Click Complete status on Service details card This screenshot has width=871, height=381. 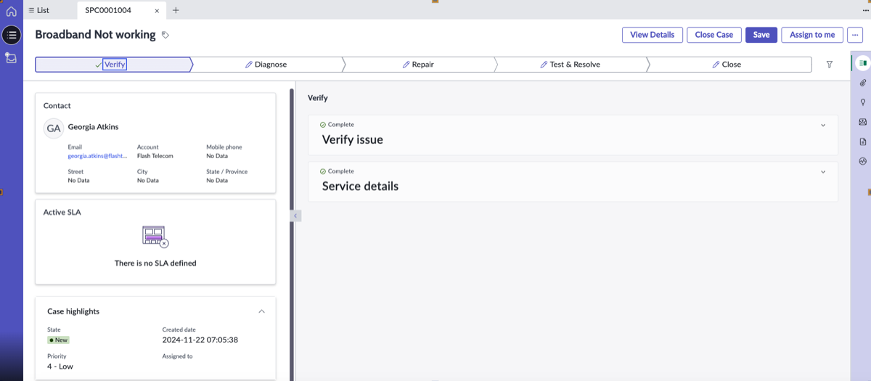[337, 172]
